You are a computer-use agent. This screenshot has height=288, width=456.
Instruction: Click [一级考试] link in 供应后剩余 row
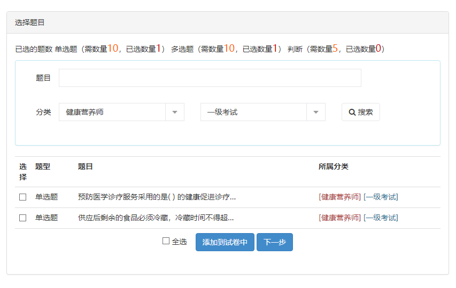381,218
